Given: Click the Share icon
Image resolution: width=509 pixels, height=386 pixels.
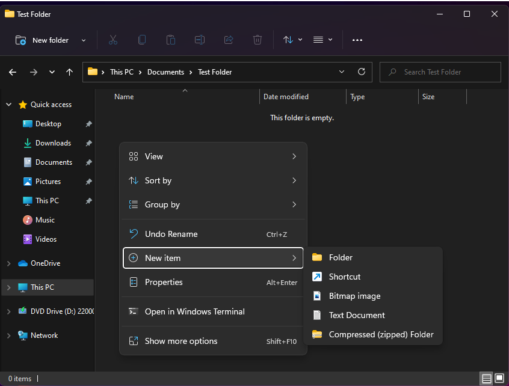Looking at the screenshot, I should (x=228, y=40).
